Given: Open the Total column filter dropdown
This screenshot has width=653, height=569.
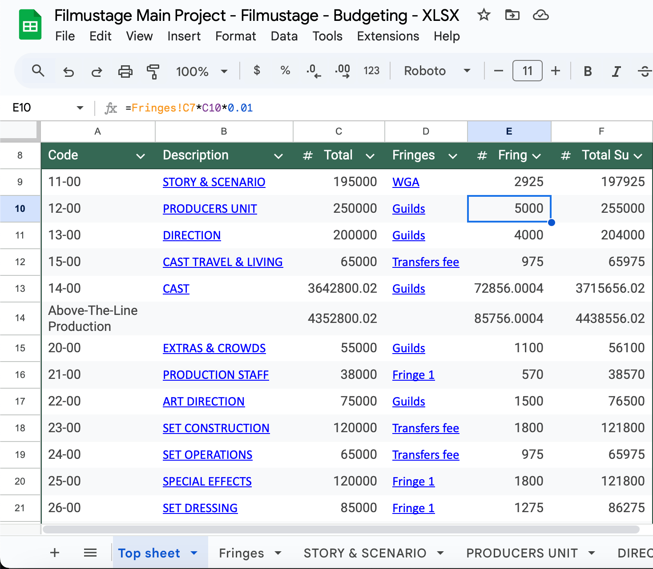Looking at the screenshot, I should [x=370, y=156].
